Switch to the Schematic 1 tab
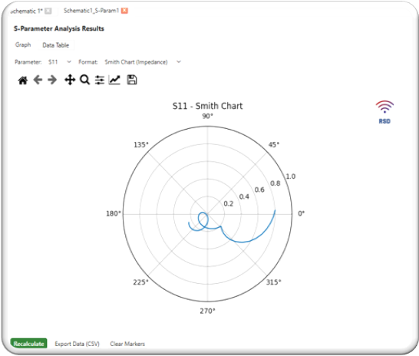This screenshot has width=419, height=356. [26, 11]
